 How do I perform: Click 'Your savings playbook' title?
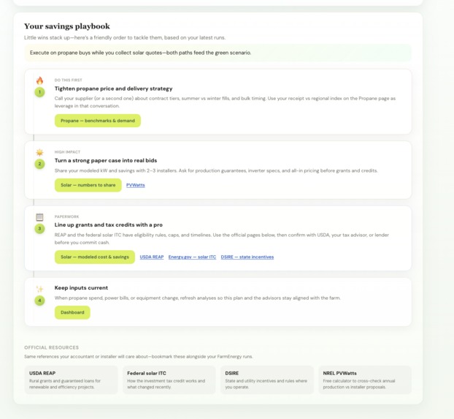point(67,26)
